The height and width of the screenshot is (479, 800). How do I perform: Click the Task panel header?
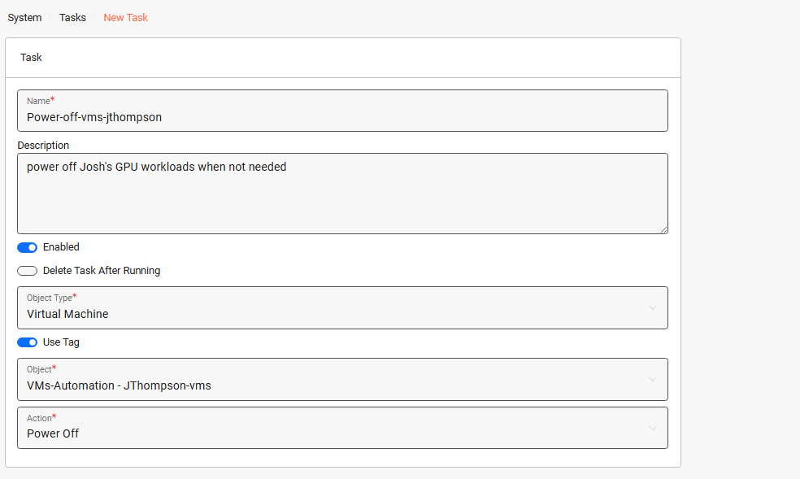pos(31,57)
